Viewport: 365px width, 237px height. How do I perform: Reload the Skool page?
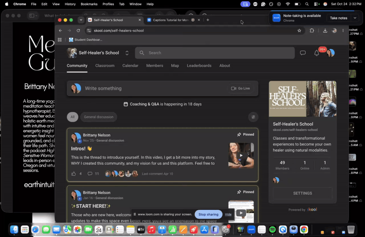[x=78, y=31]
